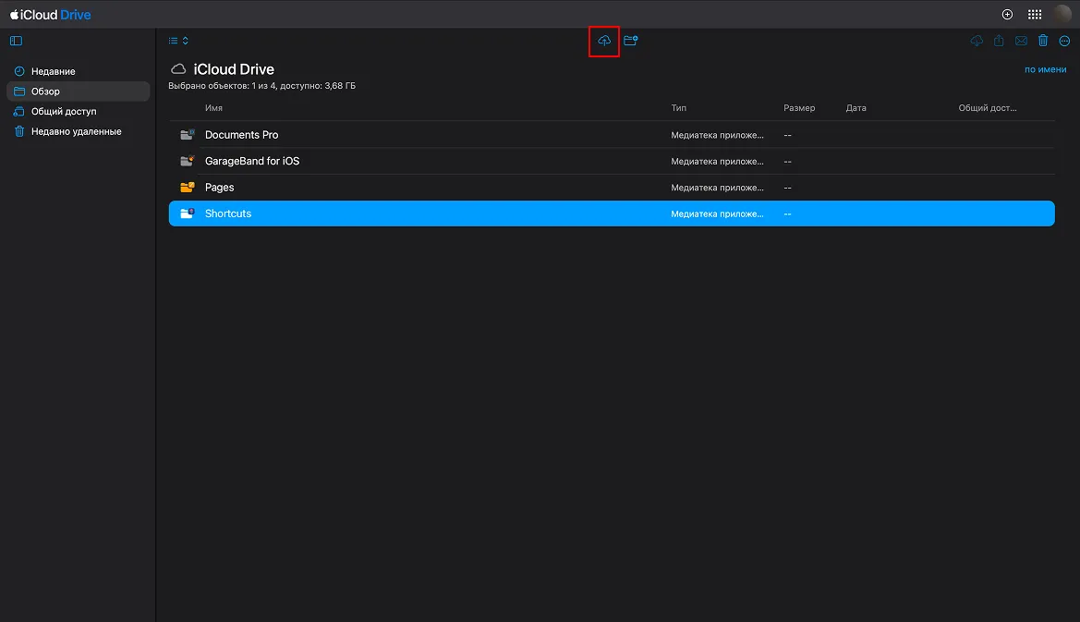Select the Pages folder row

[x=612, y=188]
